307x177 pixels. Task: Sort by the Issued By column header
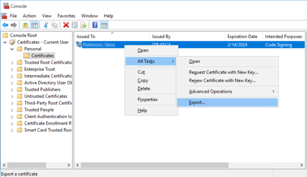(188, 36)
